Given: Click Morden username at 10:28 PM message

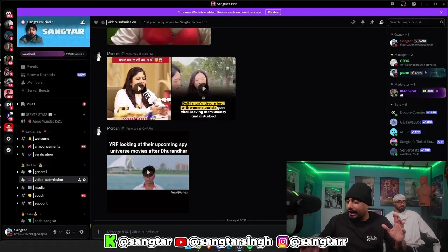Looking at the screenshot, I should pos(113,54).
